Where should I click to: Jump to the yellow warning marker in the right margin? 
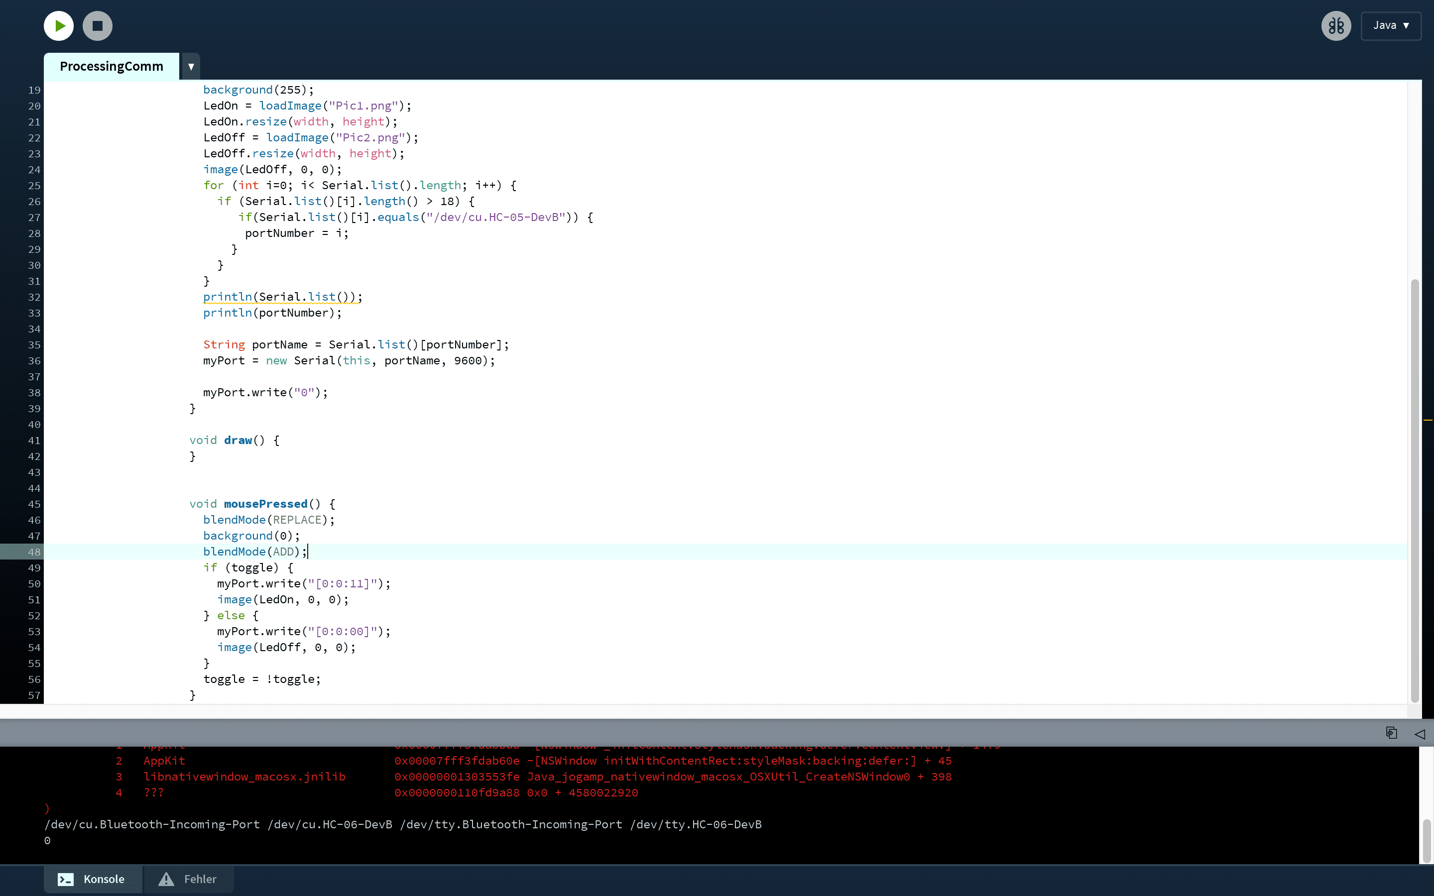pyautogui.click(x=1428, y=420)
